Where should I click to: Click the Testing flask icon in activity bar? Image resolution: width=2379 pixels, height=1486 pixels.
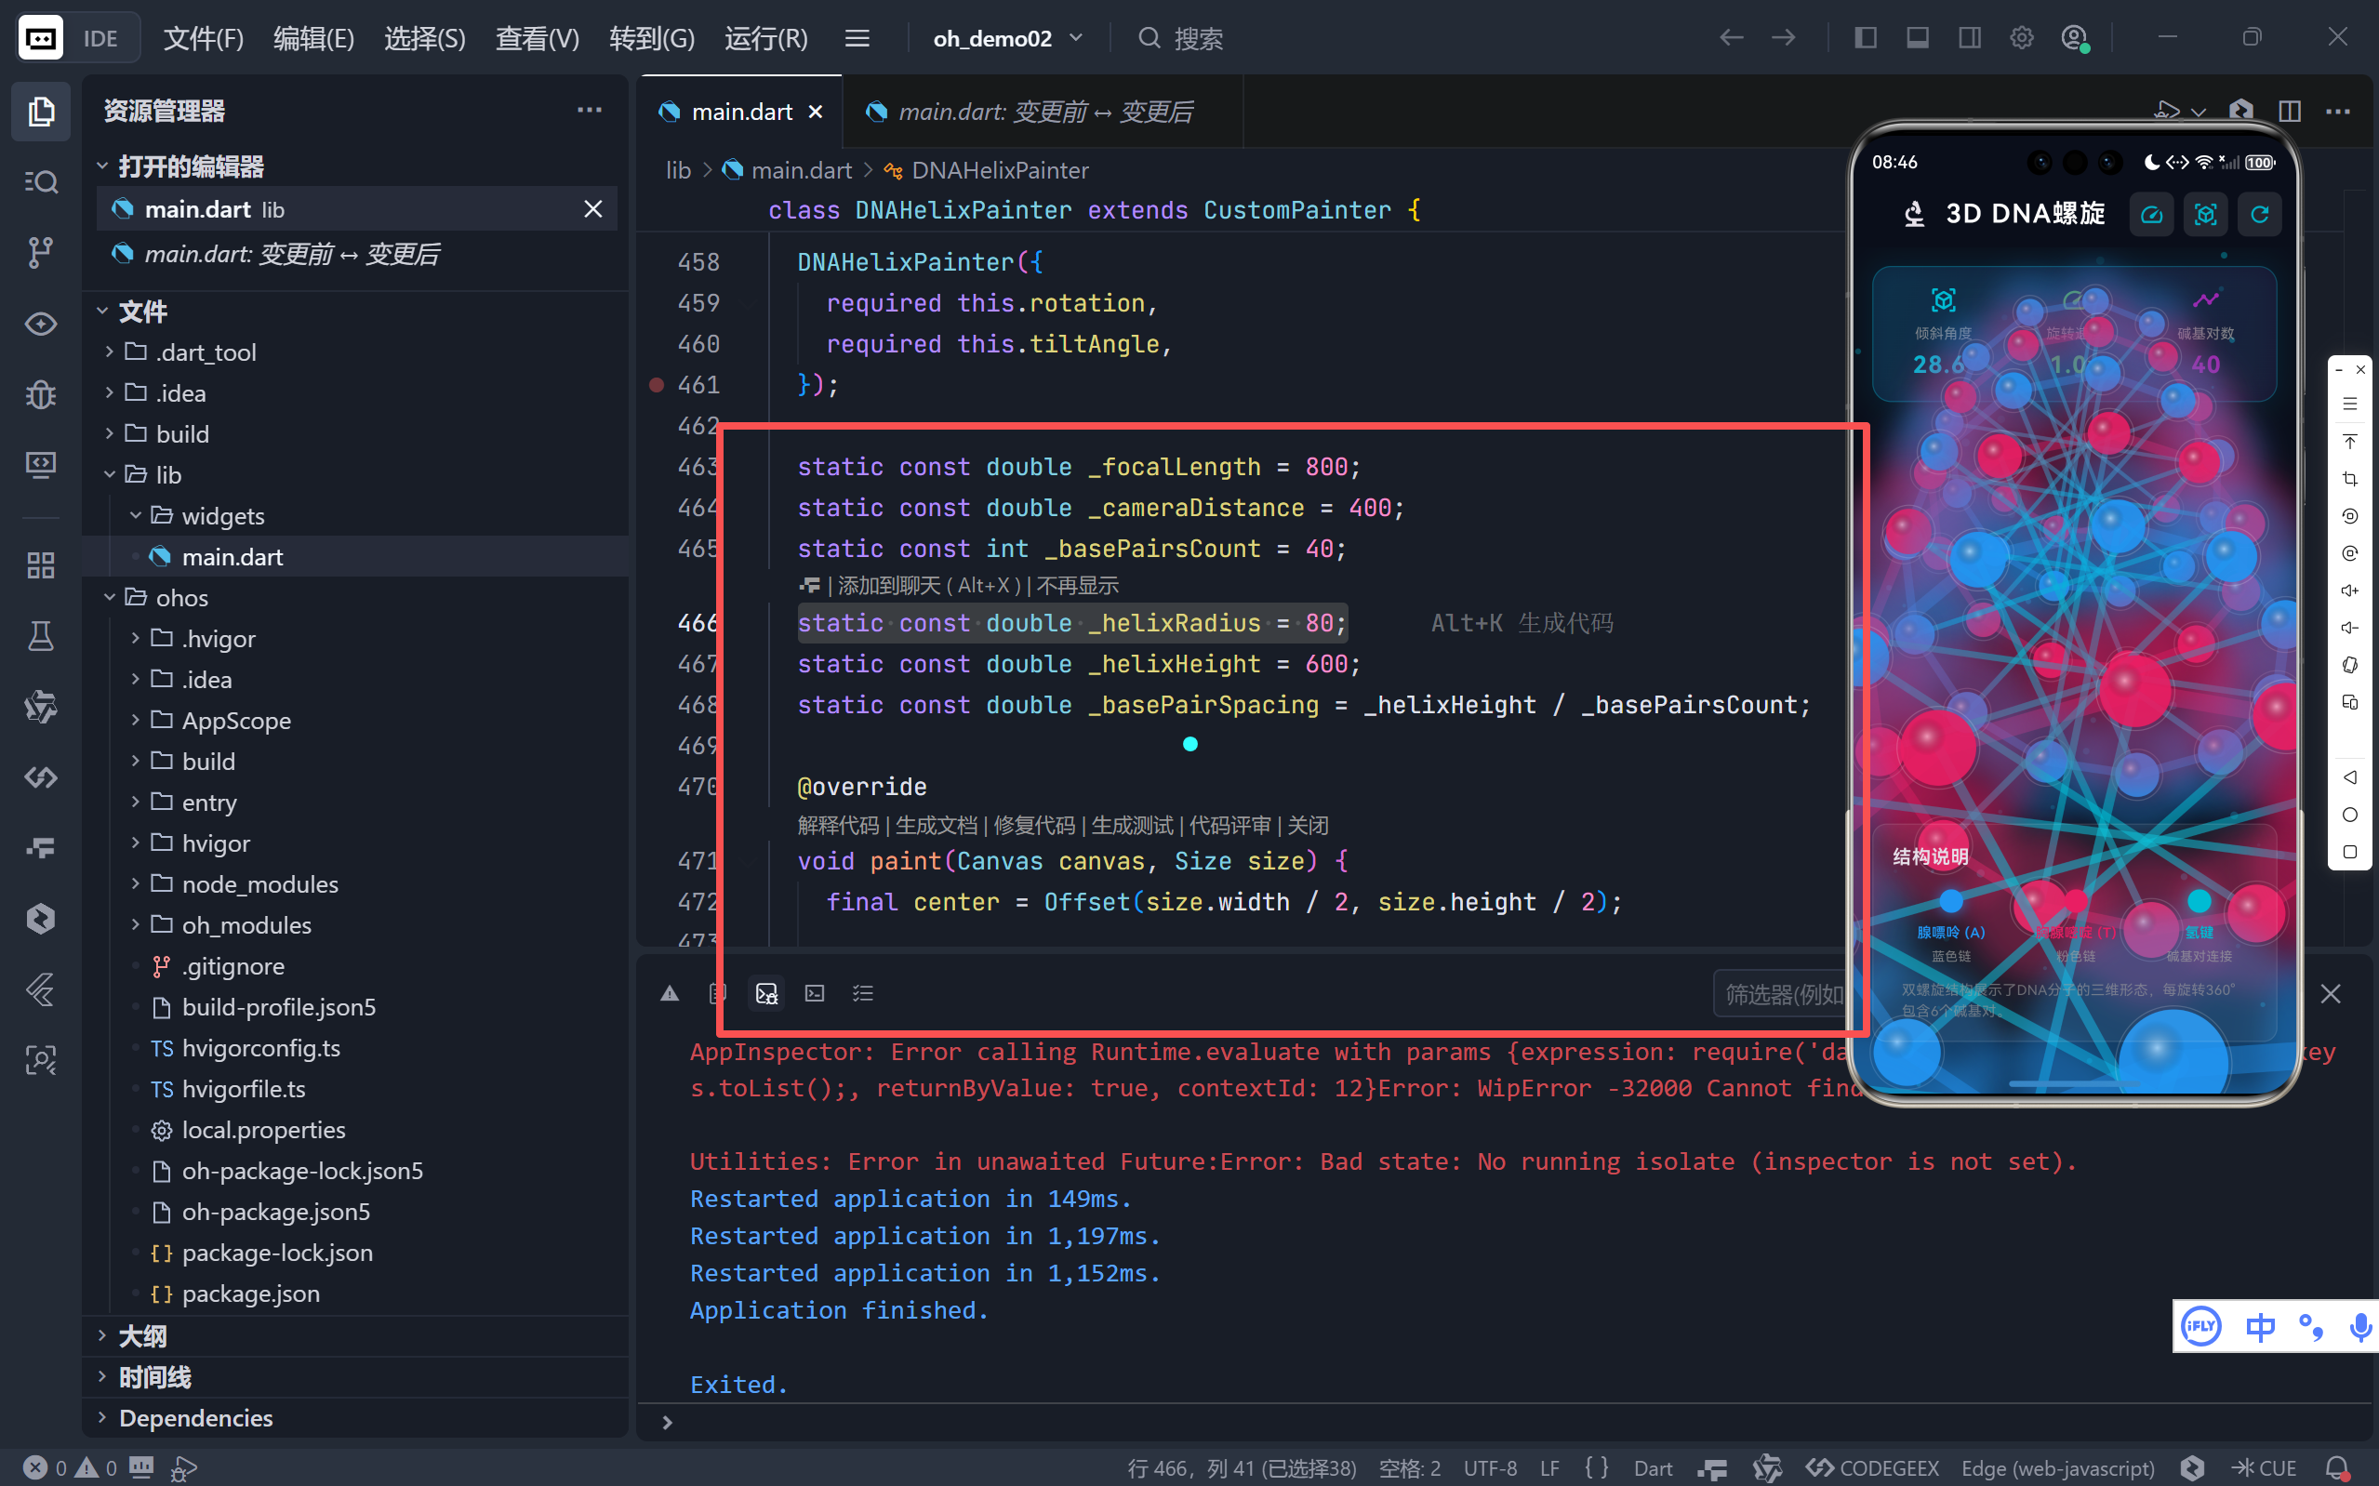[40, 636]
